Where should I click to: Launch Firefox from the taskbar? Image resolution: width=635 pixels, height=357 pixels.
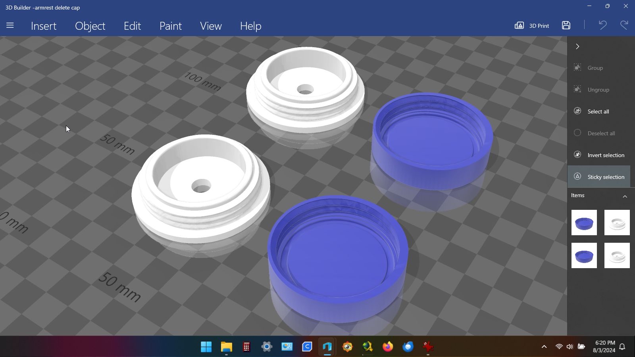click(387, 346)
